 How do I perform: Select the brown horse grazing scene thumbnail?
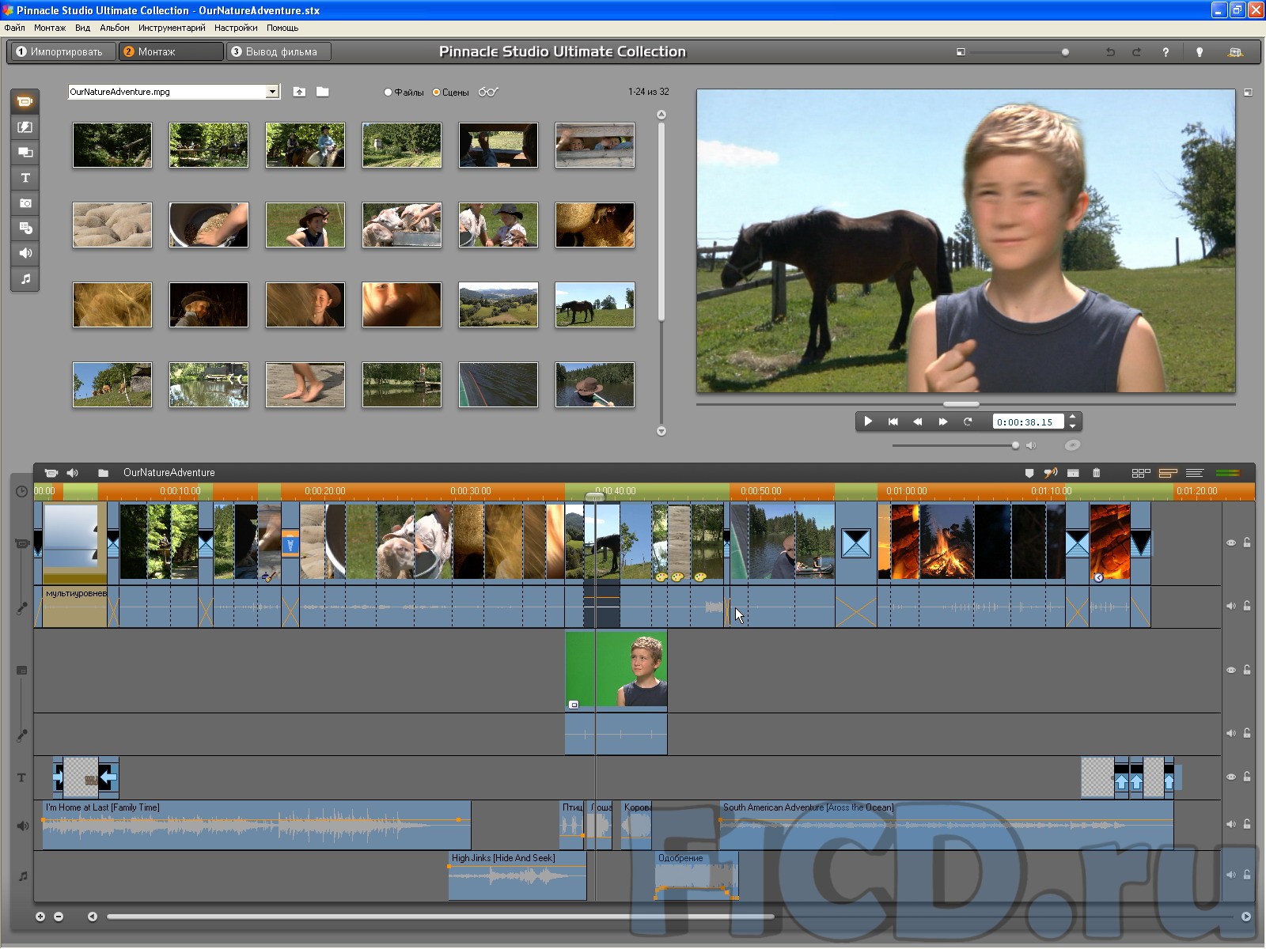(595, 305)
